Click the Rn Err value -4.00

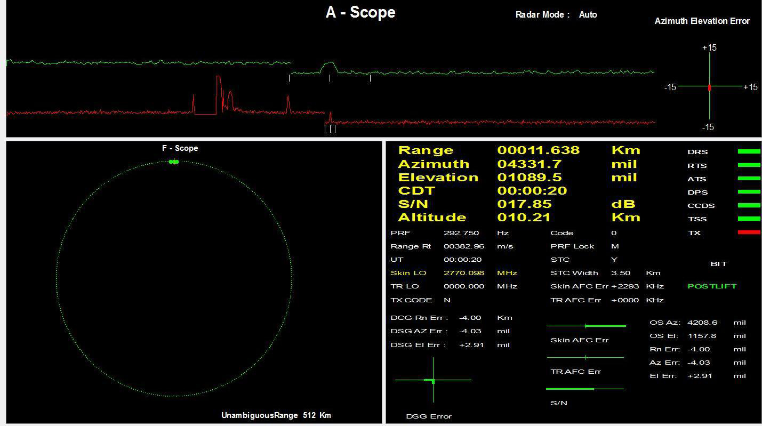(699, 349)
